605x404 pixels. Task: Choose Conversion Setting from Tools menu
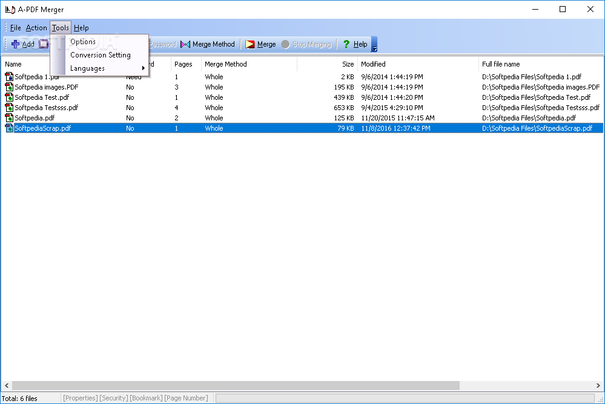(x=99, y=55)
